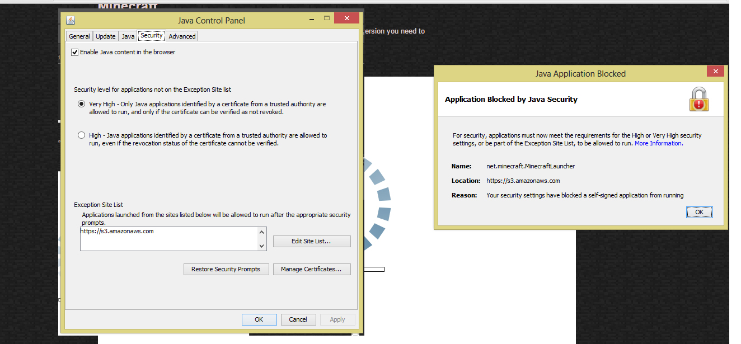Click Application Blocked by Java Security heading
The height and width of the screenshot is (344, 741).
pyautogui.click(x=511, y=99)
